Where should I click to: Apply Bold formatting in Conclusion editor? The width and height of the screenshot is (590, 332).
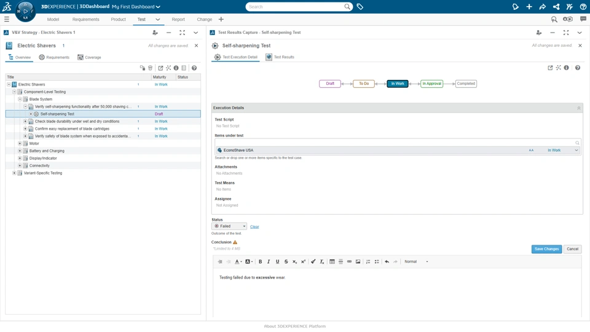coord(260,262)
